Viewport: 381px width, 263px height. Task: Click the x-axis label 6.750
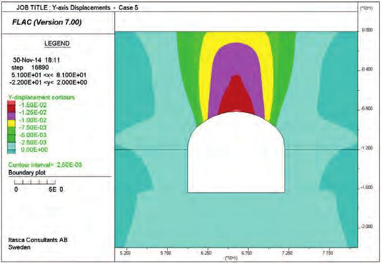pyautogui.click(x=247, y=253)
